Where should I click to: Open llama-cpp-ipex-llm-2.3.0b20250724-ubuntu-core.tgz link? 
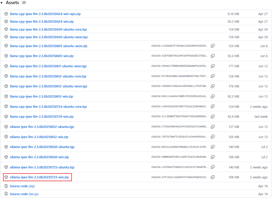[x=48, y=106]
